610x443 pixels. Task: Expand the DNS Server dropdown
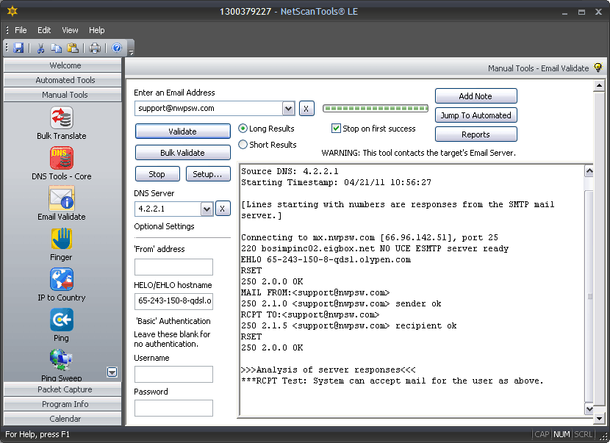(207, 209)
